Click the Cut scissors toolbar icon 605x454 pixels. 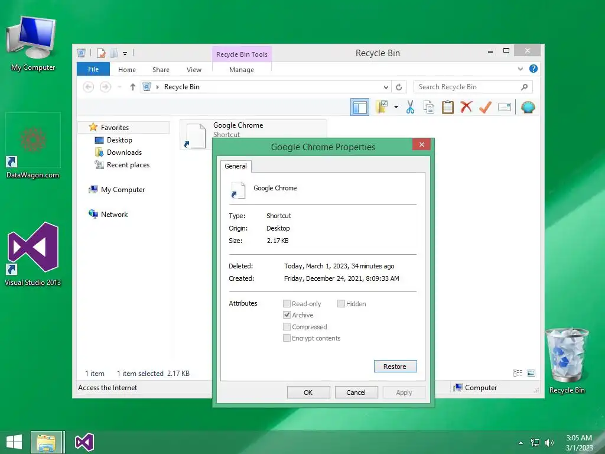(x=410, y=107)
